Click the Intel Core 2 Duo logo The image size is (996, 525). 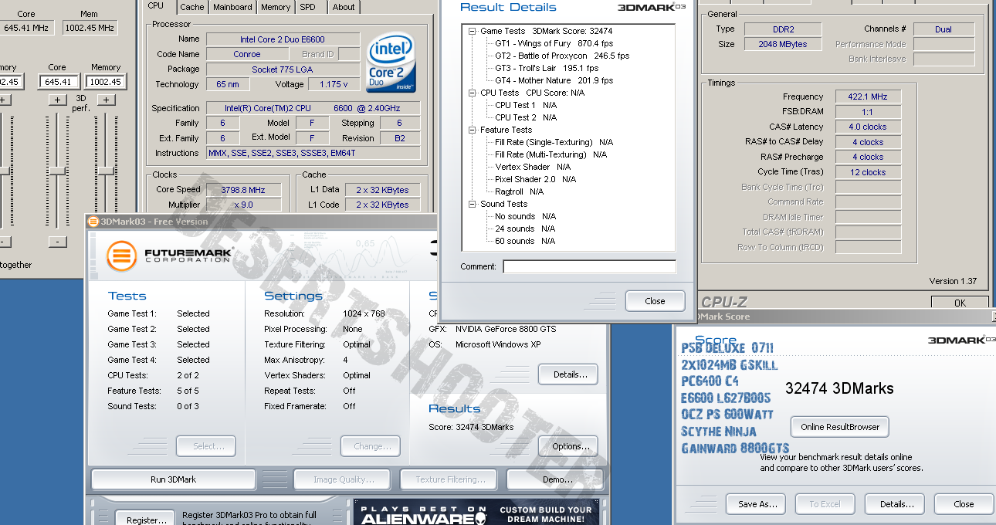coord(392,63)
